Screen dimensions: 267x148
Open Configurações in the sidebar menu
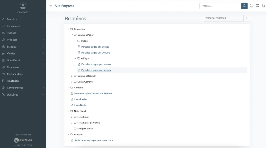(15, 88)
